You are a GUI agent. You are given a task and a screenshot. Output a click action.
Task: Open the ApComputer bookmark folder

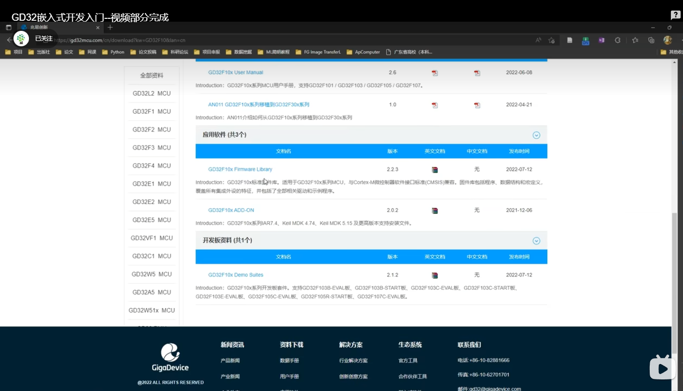[x=363, y=52]
